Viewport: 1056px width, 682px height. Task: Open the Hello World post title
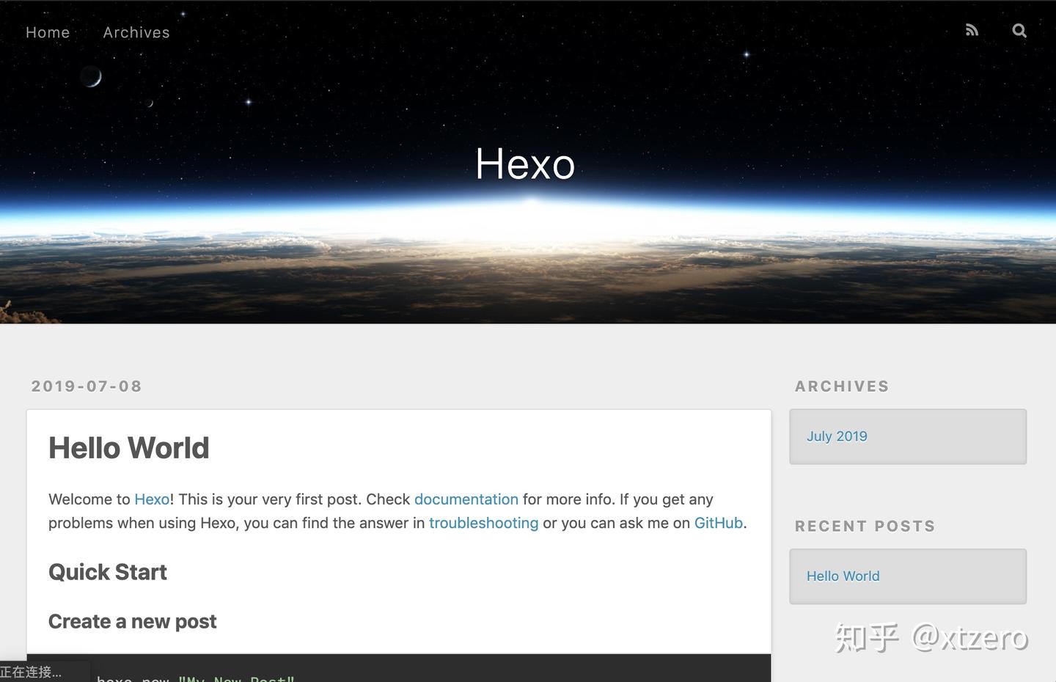click(129, 448)
